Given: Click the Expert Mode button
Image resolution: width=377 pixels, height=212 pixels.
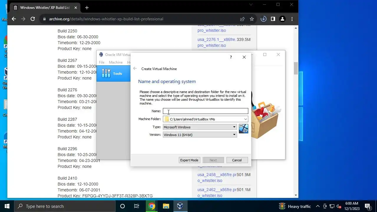Looking at the screenshot, I should pos(189,160).
